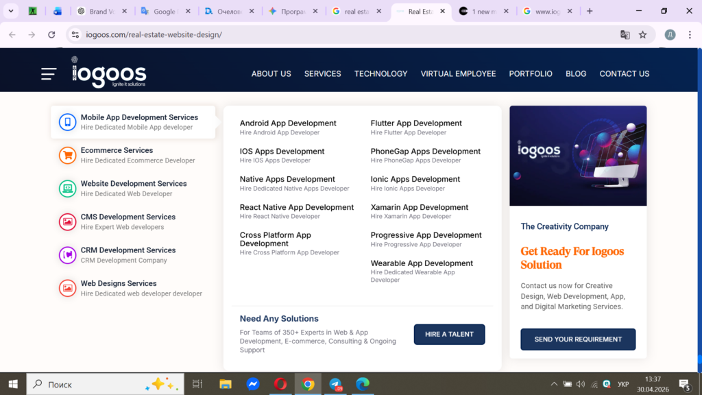This screenshot has height=395, width=702.
Task: Click the Mobile App Development phone icon
Action: pyautogui.click(x=68, y=122)
